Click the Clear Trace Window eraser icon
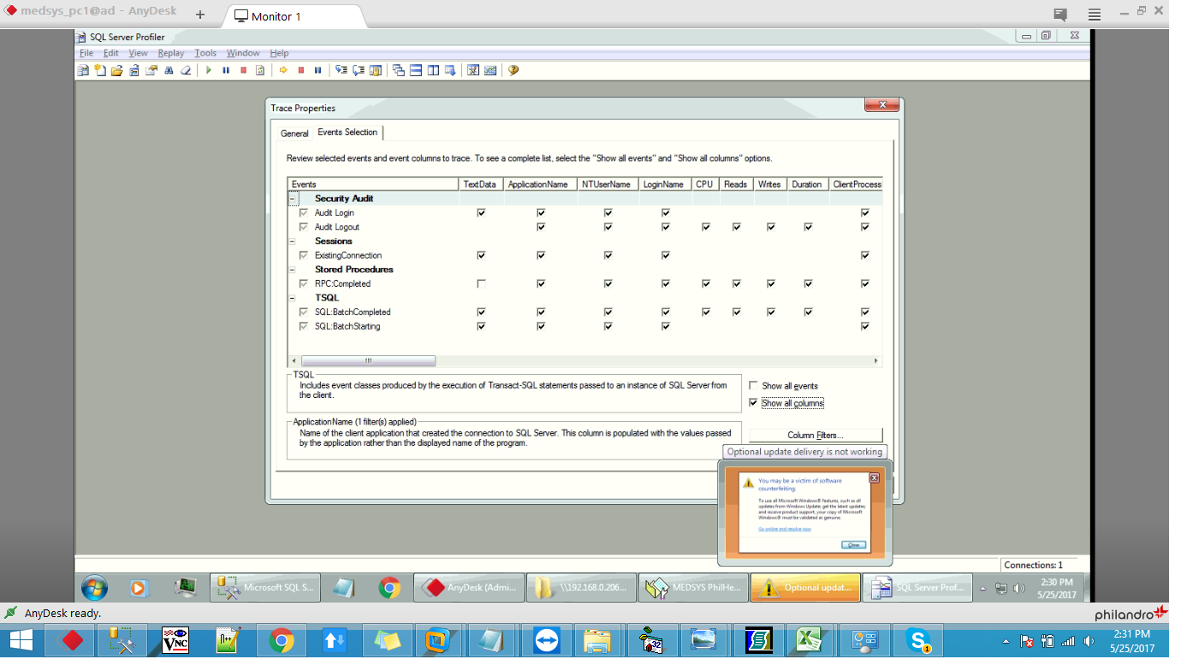This screenshot has width=1181, height=671. (185, 70)
